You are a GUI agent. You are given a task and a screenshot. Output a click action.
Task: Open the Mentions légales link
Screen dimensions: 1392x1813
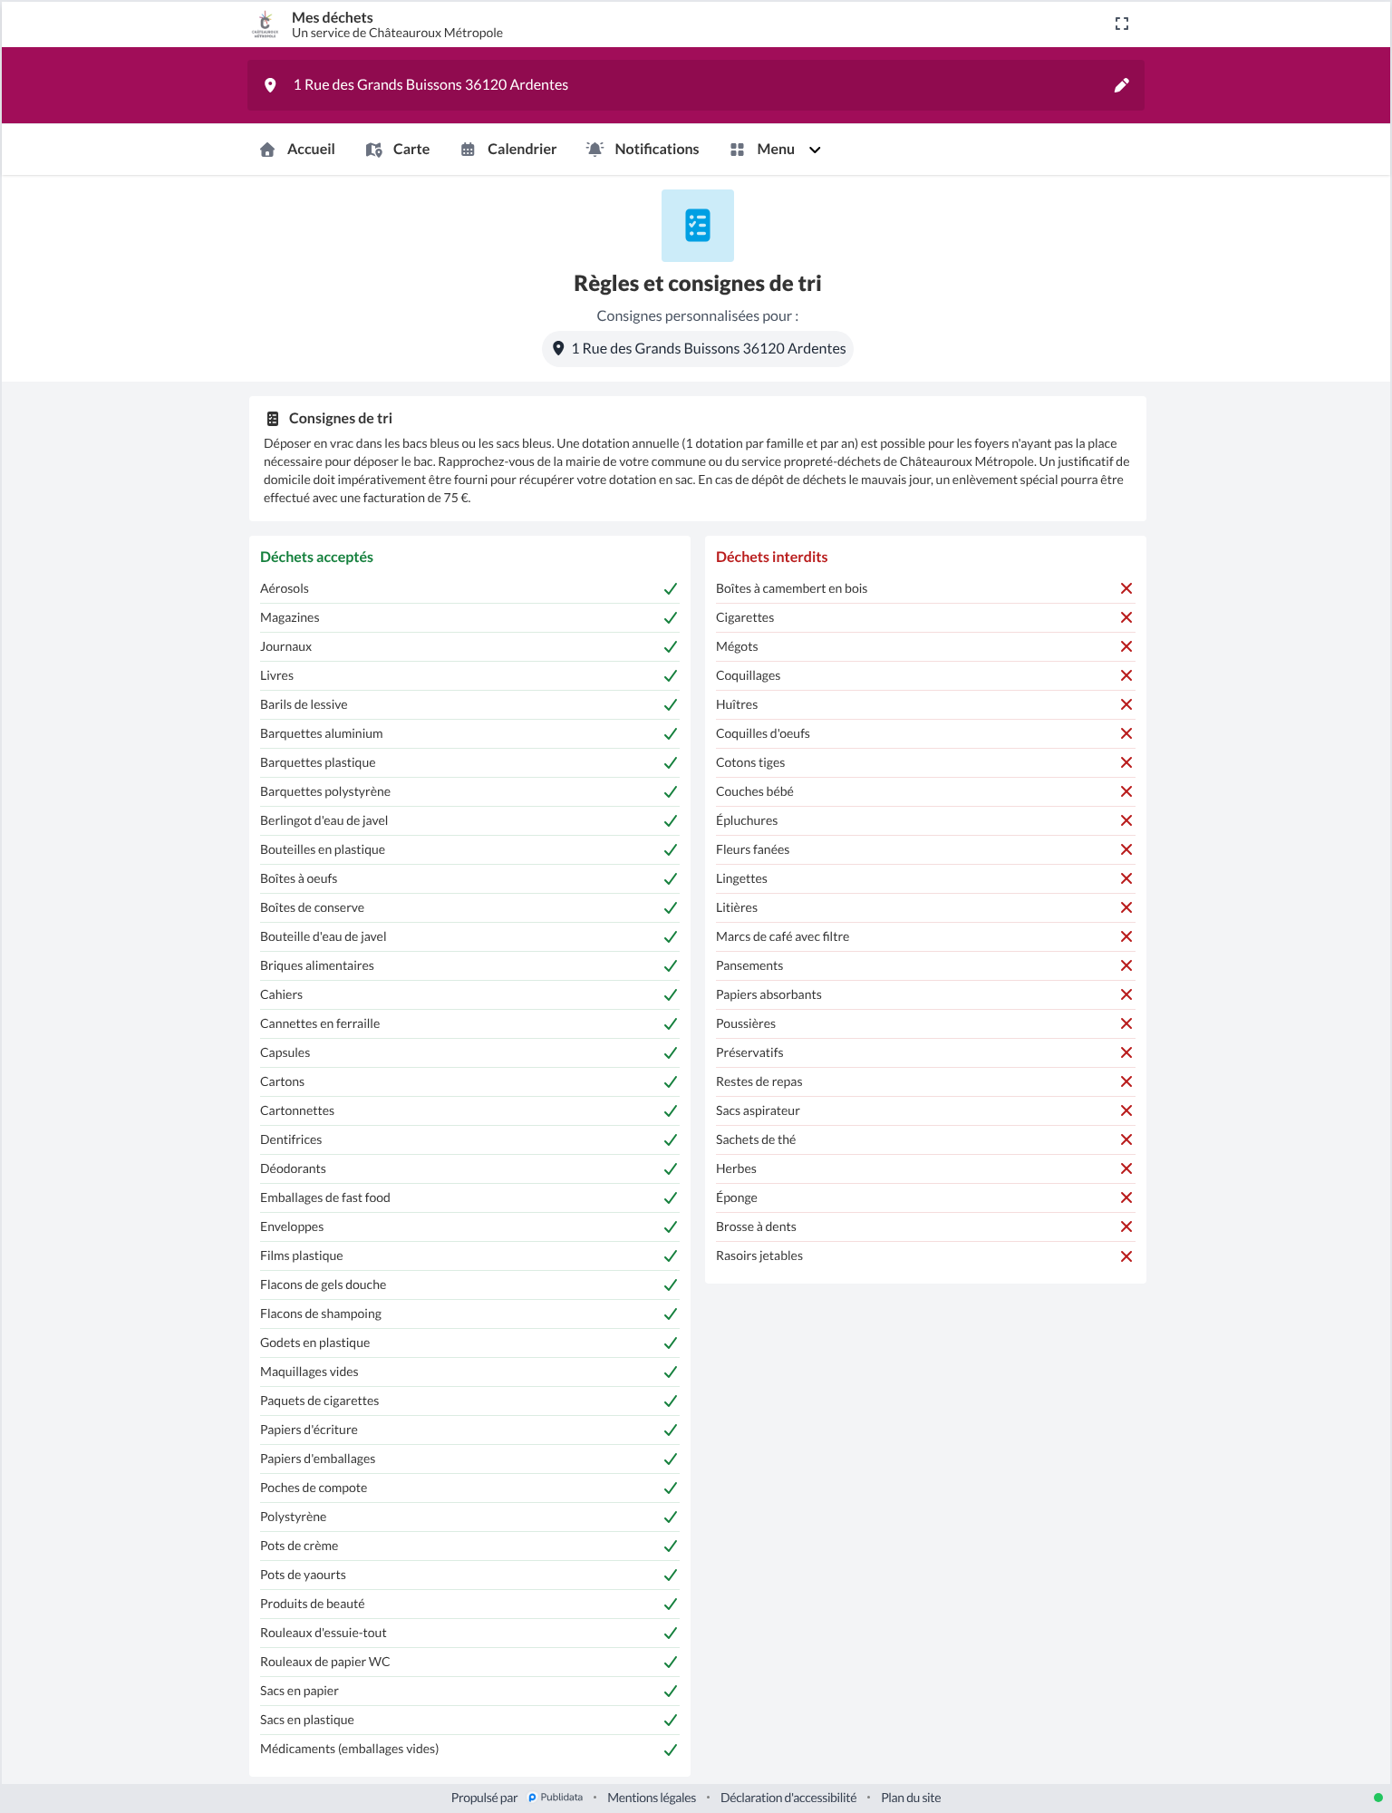click(x=652, y=1798)
